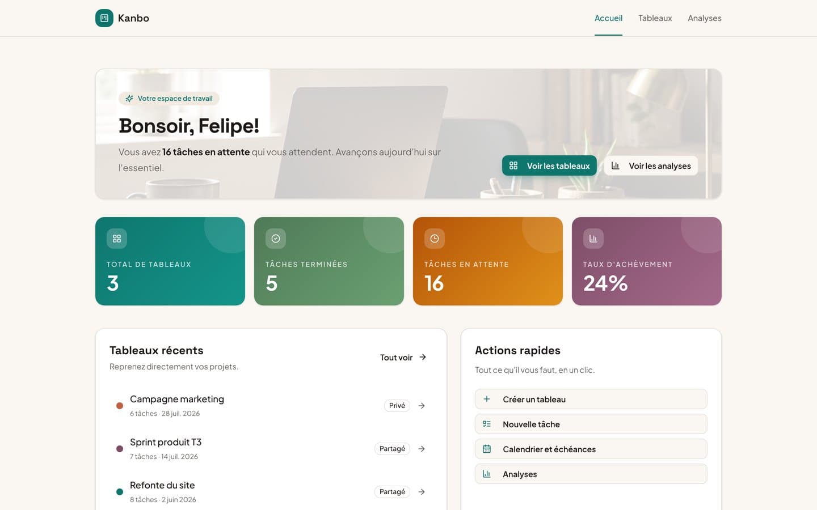
Task: Click the text 8 tâches · 2 juin 2026
Action: coord(163,500)
